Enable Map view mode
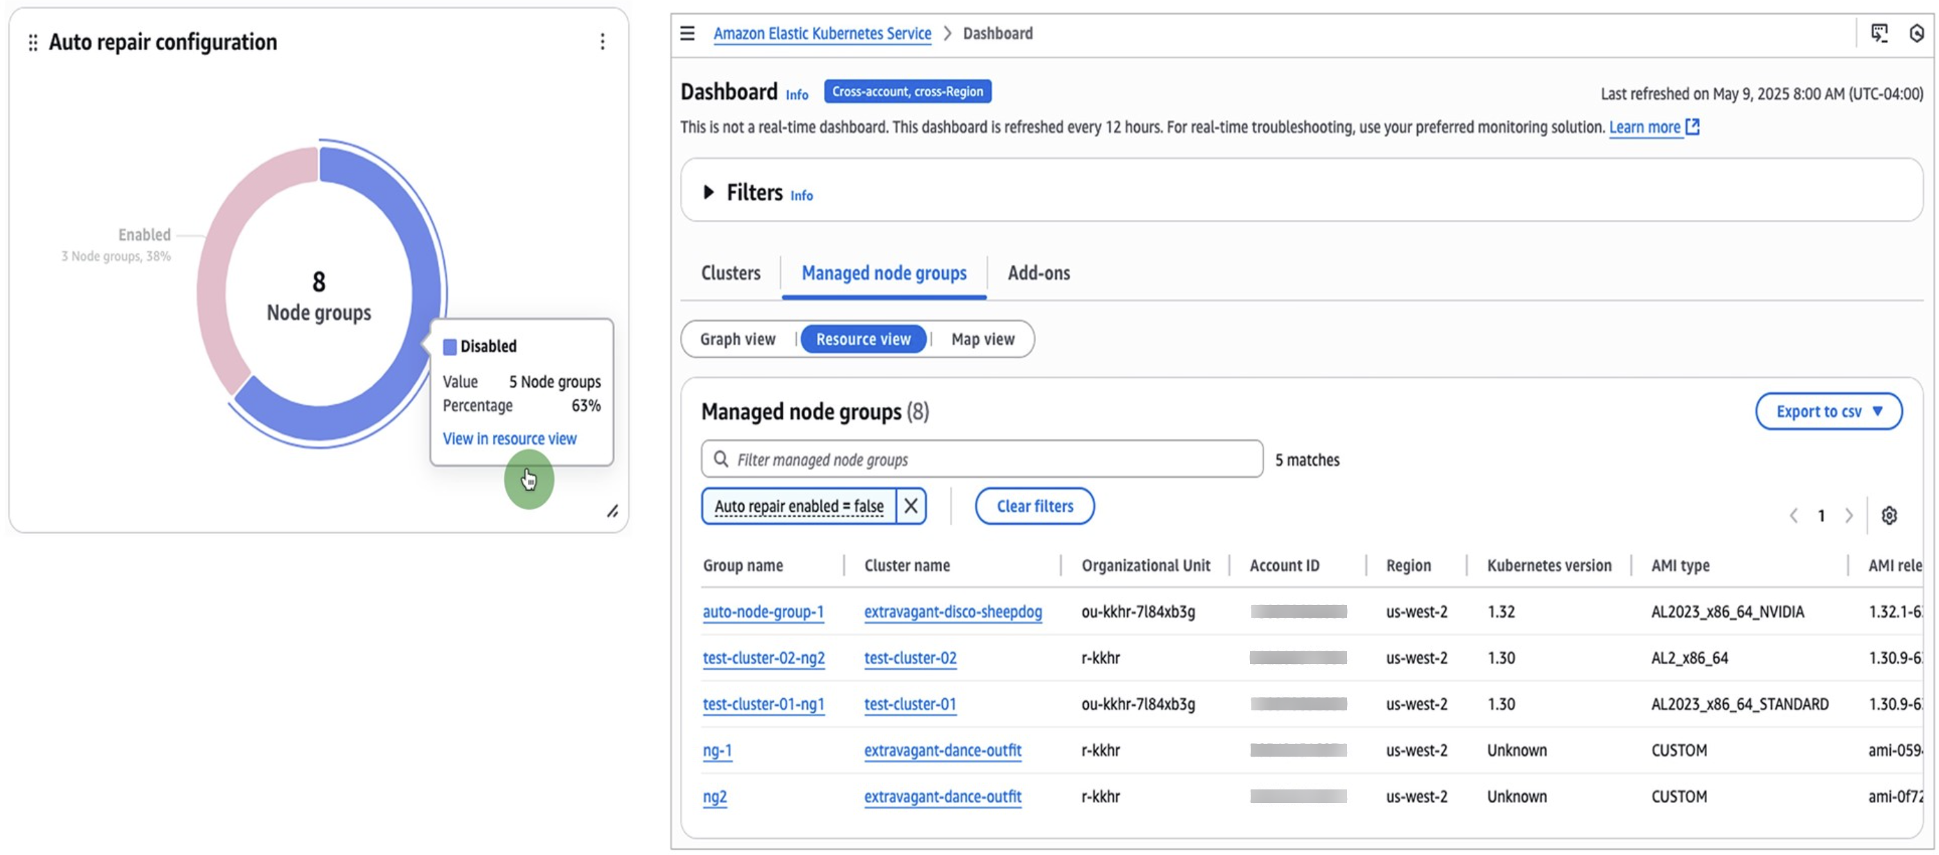Viewport: 1939px width, 855px height. [982, 339]
